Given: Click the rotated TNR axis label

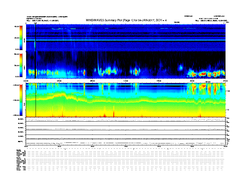Looking at the screenshot, I should [24, 104].
